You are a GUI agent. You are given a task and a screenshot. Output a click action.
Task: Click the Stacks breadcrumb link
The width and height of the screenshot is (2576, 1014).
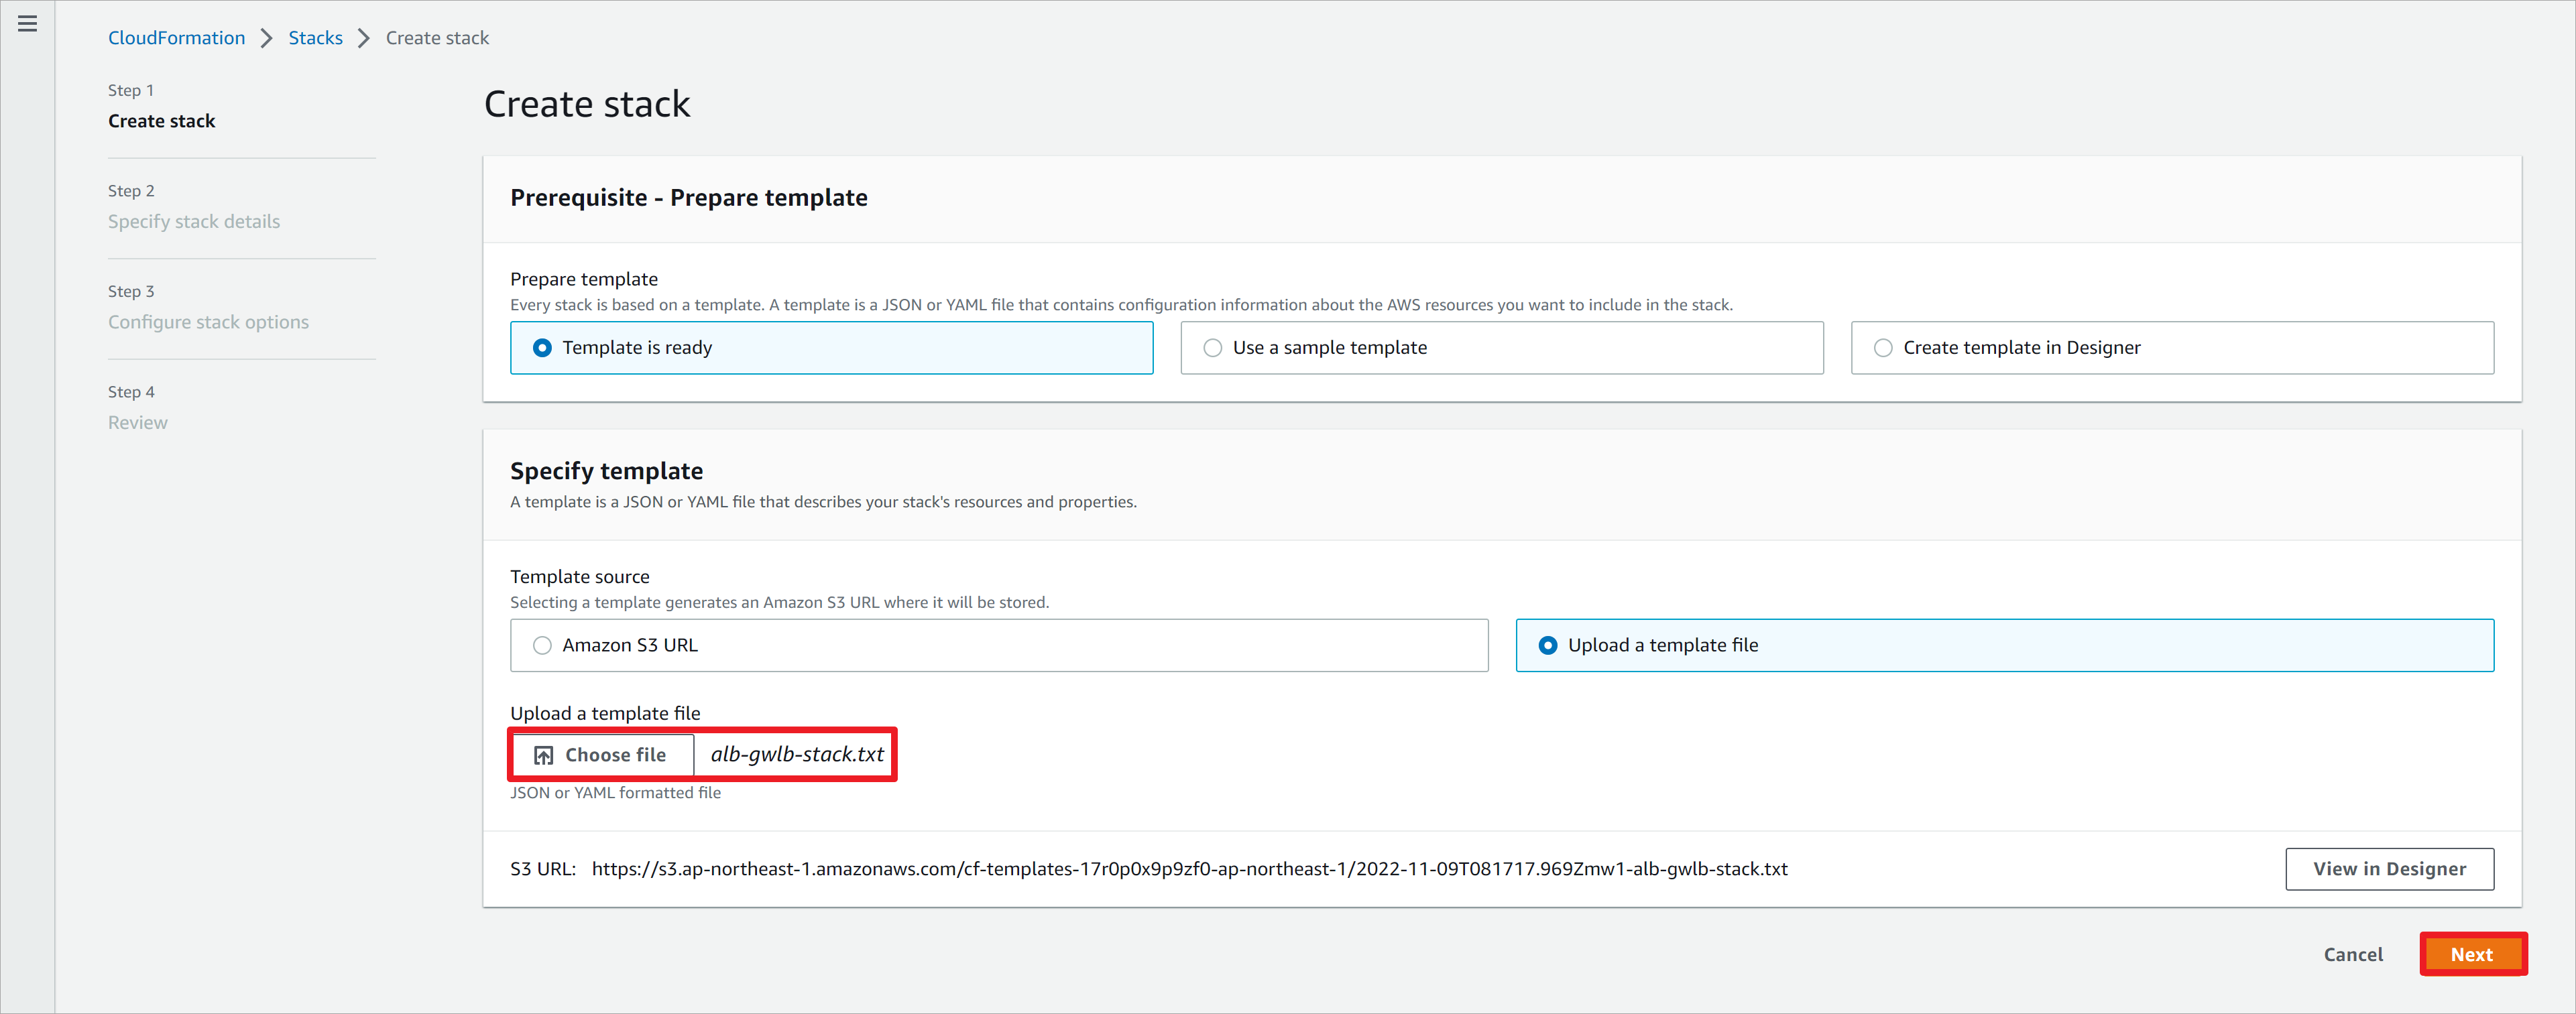(x=315, y=36)
